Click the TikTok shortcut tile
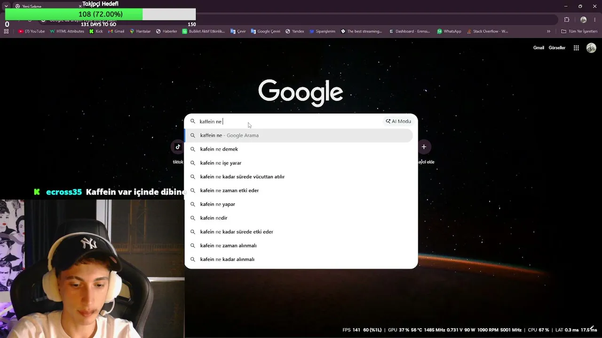The image size is (602, 338). [x=178, y=147]
